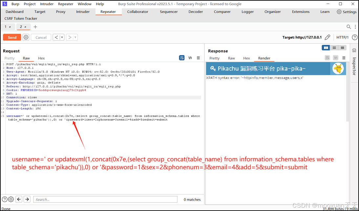Expand the Inspector side panel
The height and width of the screenshot is (211, 359).
[x=354, y=66]
